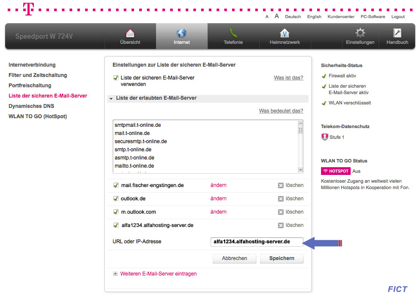This screenshot has width=419, height=300.
Task: Open the Übersicht house icon
Action: pos(130,33)
